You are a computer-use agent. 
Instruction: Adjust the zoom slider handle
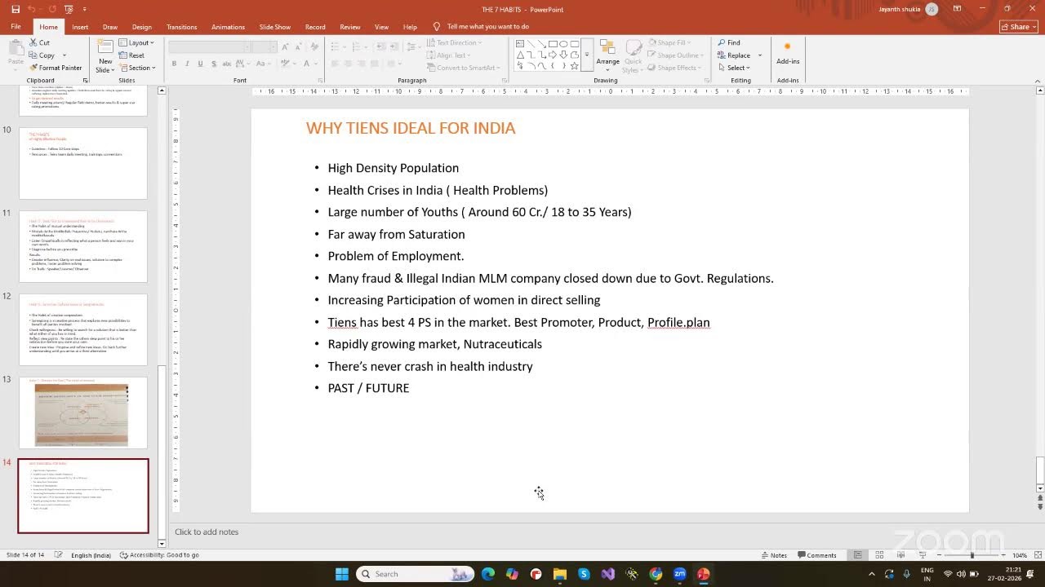pos(972,555)
